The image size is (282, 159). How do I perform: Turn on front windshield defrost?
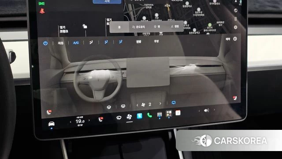[109, 107]
